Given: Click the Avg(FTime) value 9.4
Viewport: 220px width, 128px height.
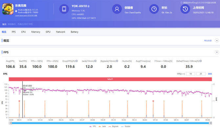Looking at the screenshot, I should [143, 66].
